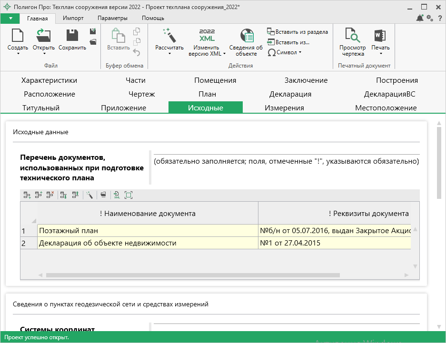The image size is (446, 343).
Task: Expand the Рассчитать dropdown arrow
Action: click(x=169, y=54)
